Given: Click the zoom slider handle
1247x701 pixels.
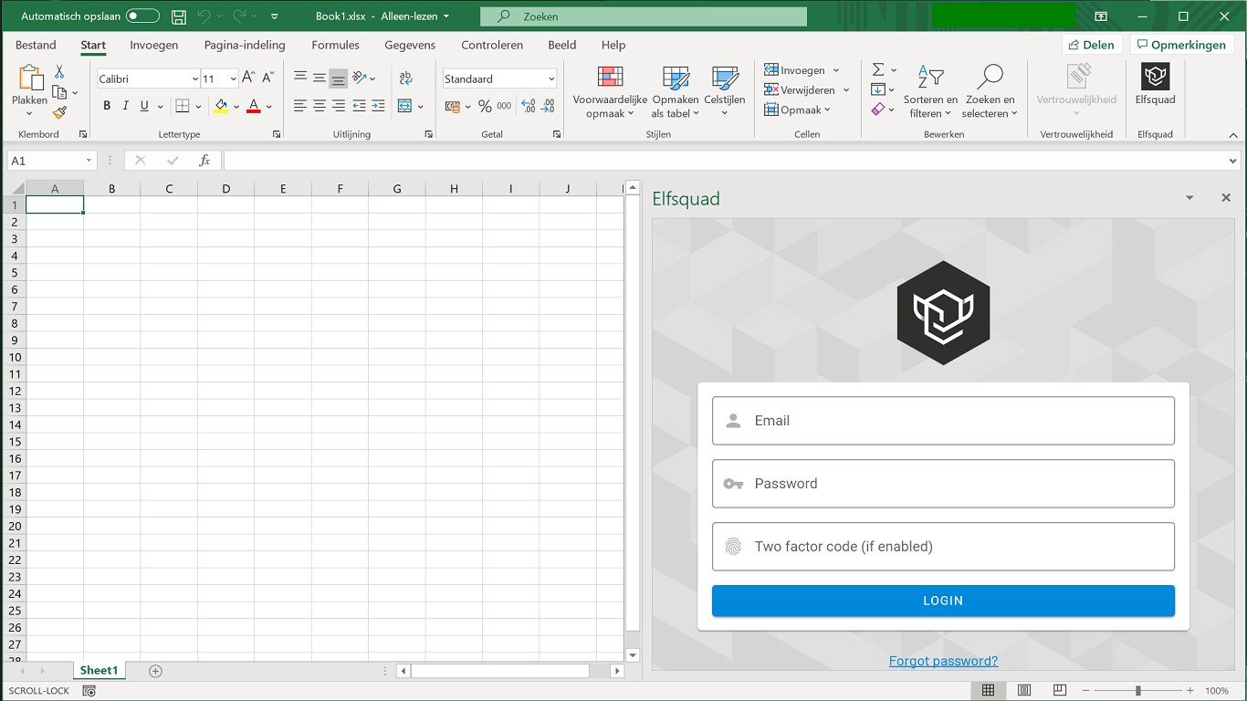Looking at the screenshot, I should pyautogui.click(x=1137, y=691).
